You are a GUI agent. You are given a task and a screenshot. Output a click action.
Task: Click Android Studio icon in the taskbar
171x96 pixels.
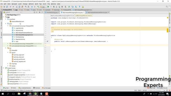coord(36,94)
